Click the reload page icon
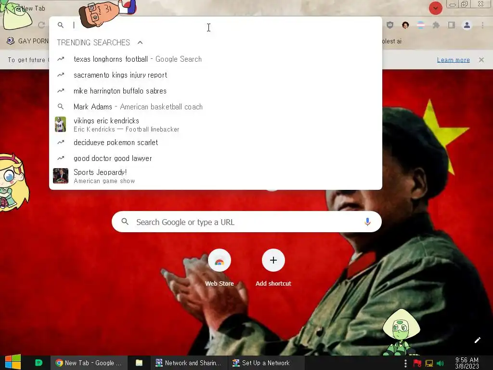The width and height of the screenshot is (493, 370). coord(41,25)
